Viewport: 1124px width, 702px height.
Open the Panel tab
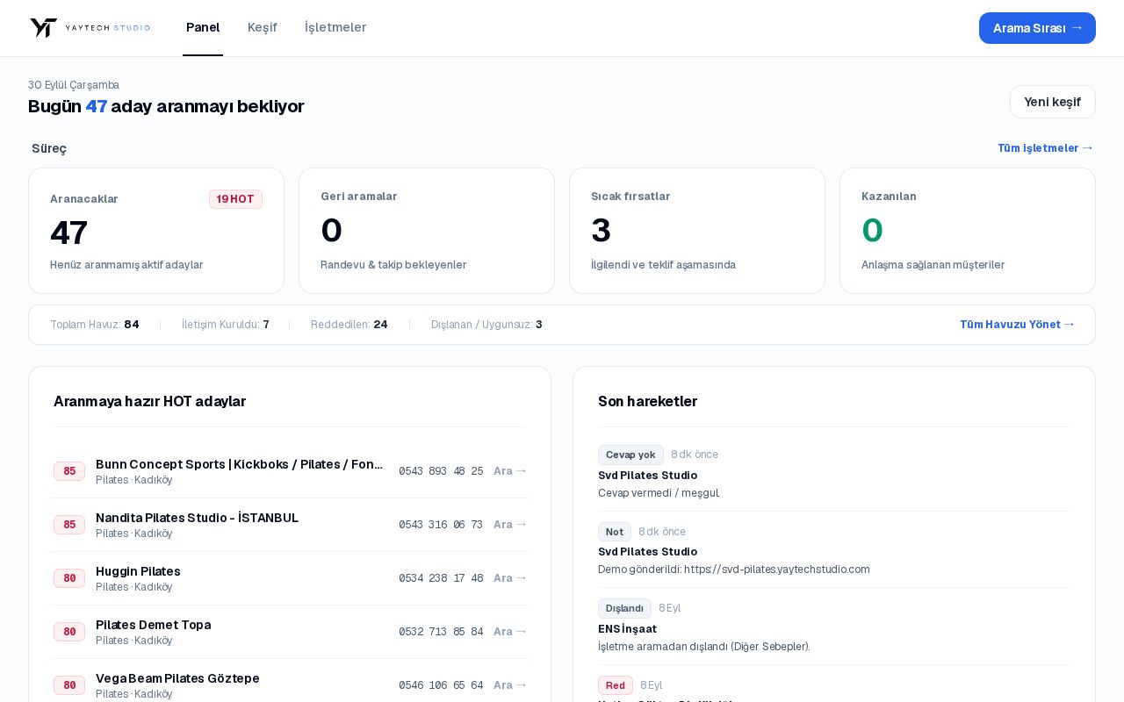[x=203, y=27]
